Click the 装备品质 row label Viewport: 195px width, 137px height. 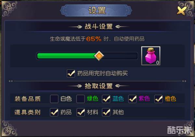pos(28,99)
